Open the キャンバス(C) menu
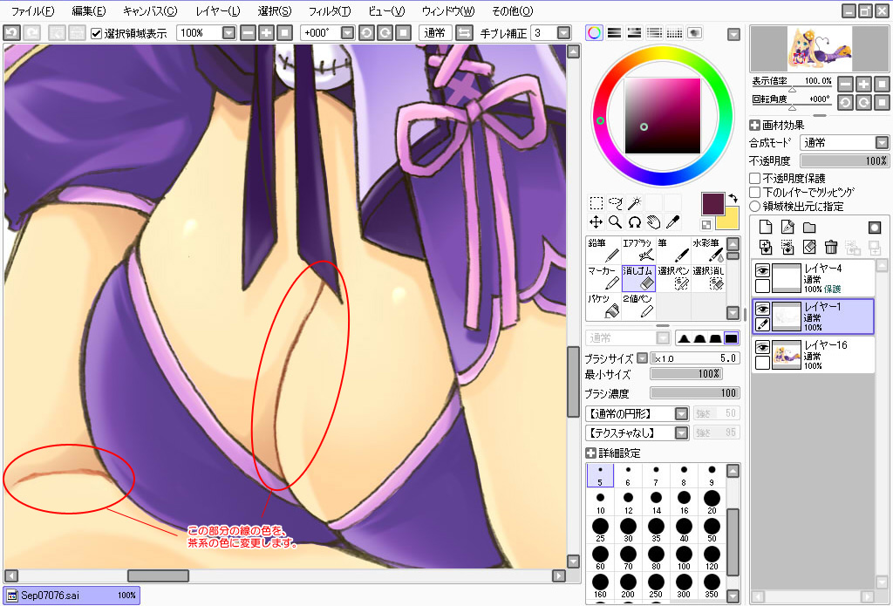The height and width of the screenshot is (606, 893). coord(150,10)
